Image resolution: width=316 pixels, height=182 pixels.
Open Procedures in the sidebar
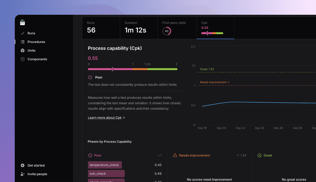(36, 42)
